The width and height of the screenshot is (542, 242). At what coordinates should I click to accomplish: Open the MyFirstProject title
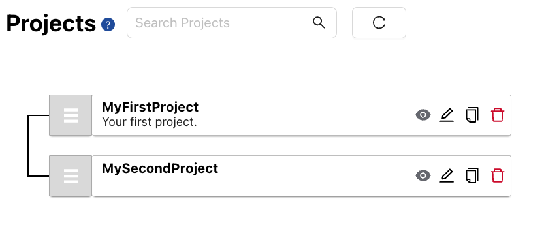[x=150, y=107]
